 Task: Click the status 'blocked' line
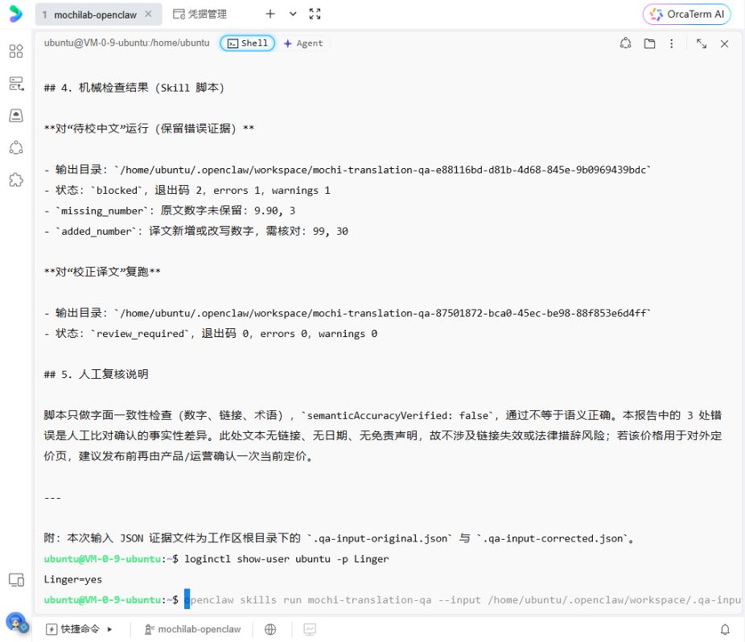point(187,190)
